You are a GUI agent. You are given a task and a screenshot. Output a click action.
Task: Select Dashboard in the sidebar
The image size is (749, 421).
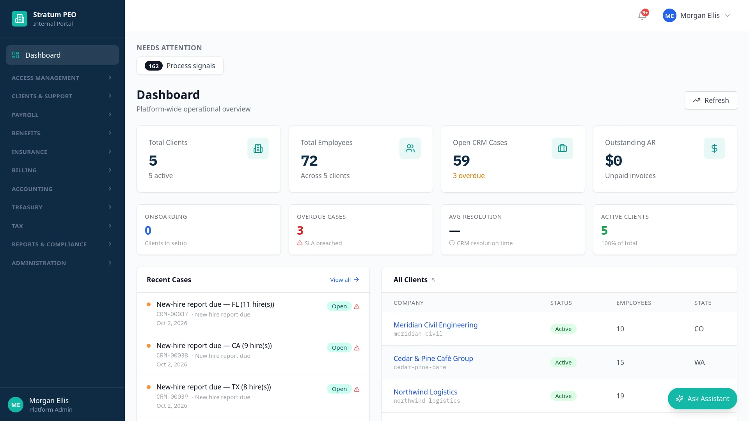62,55
